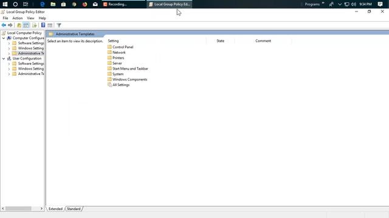Select the All Settings item
Screen dimensions: 389x218
point(119,85)
